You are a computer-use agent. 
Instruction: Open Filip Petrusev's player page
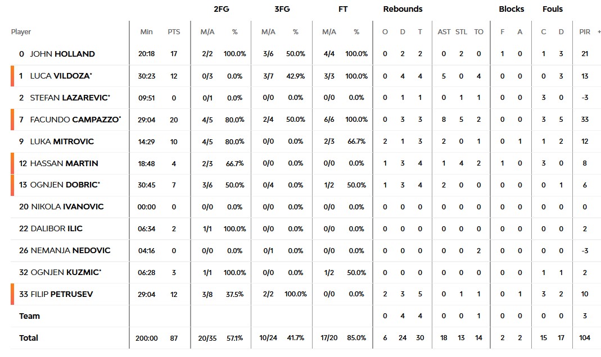(61, 294)
